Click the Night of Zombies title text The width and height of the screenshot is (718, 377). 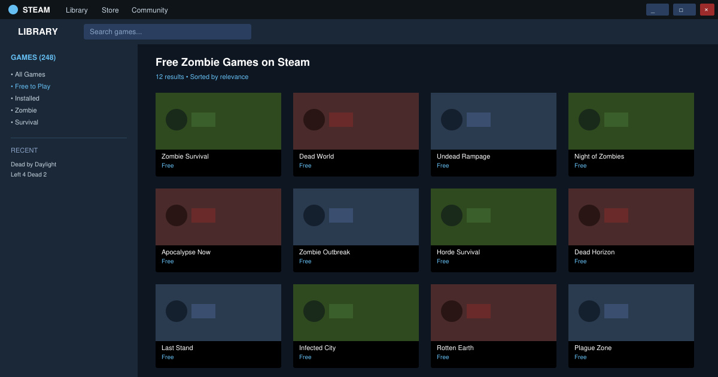coord(599,156)
